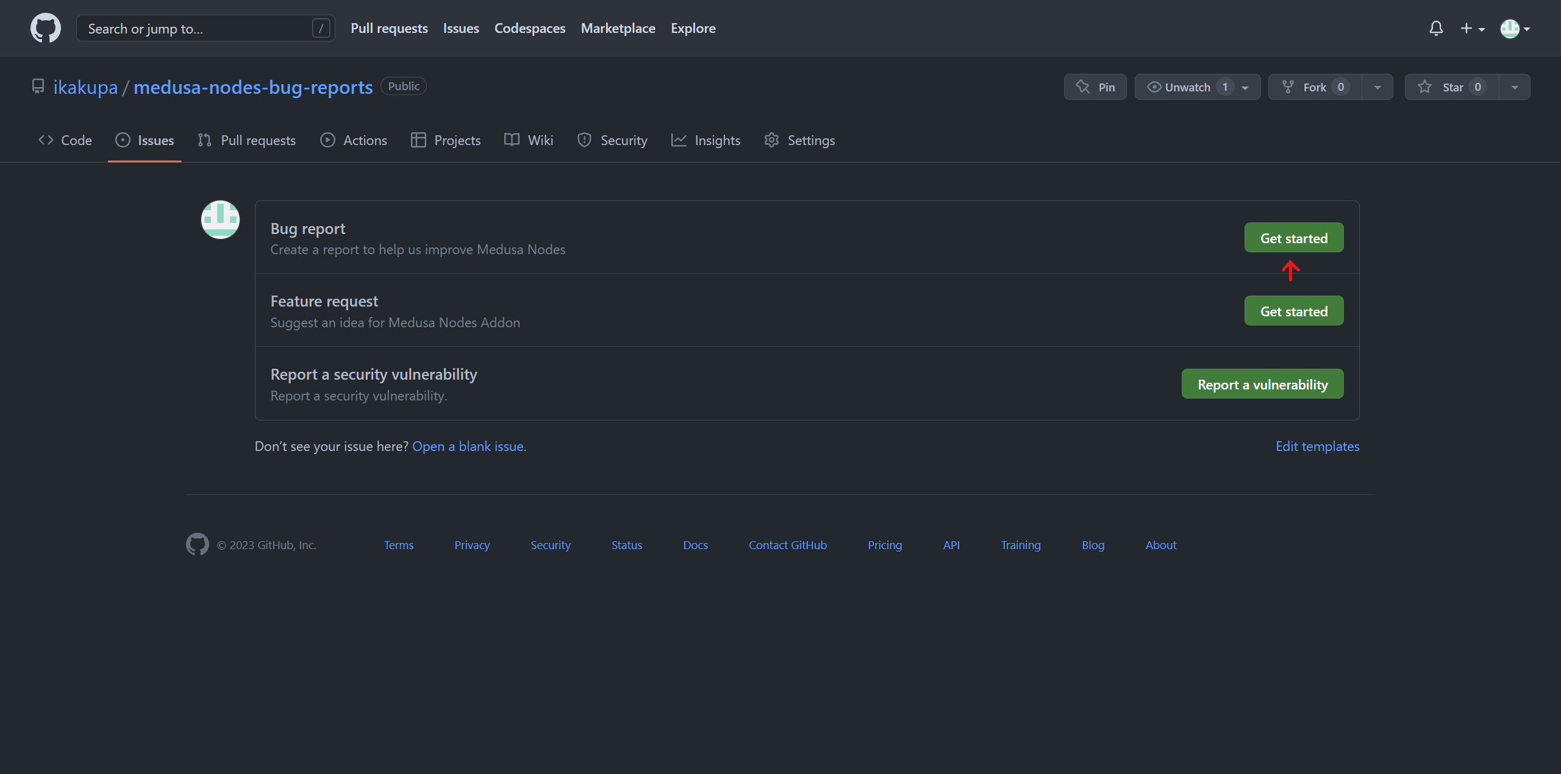Click Report a vulnerability
Viewport: 1561px width, 774px height.
tap(1262, 383)
